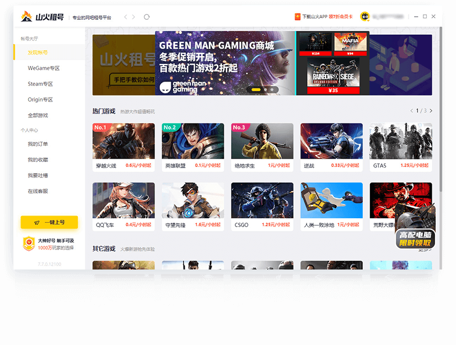
Task: Click the red 下载山火APP envelope icon
Action: (298, 17)
